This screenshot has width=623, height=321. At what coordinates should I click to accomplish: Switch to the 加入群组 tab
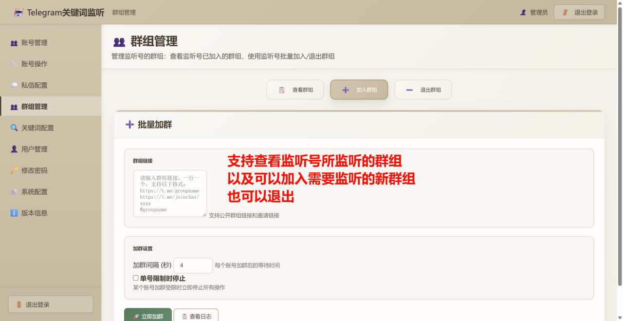[x=359, y=90]
